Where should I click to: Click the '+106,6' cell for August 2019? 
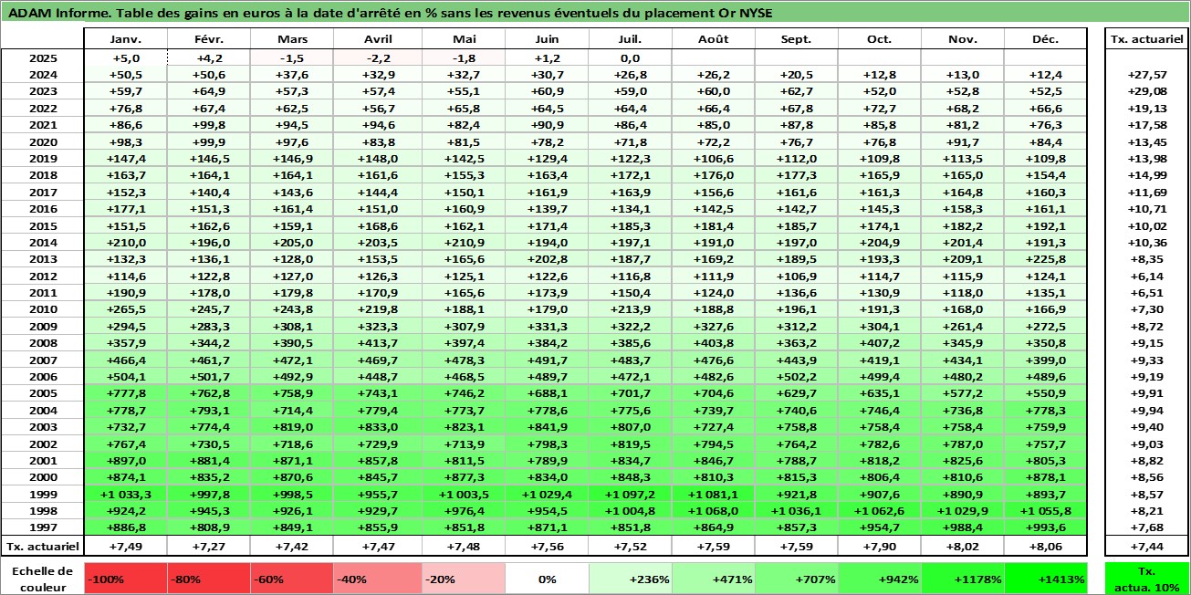pyautogui.click(x=713, y=159)
